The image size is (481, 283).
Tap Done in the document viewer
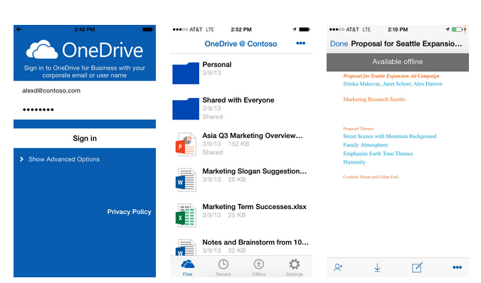pos(339,43)
